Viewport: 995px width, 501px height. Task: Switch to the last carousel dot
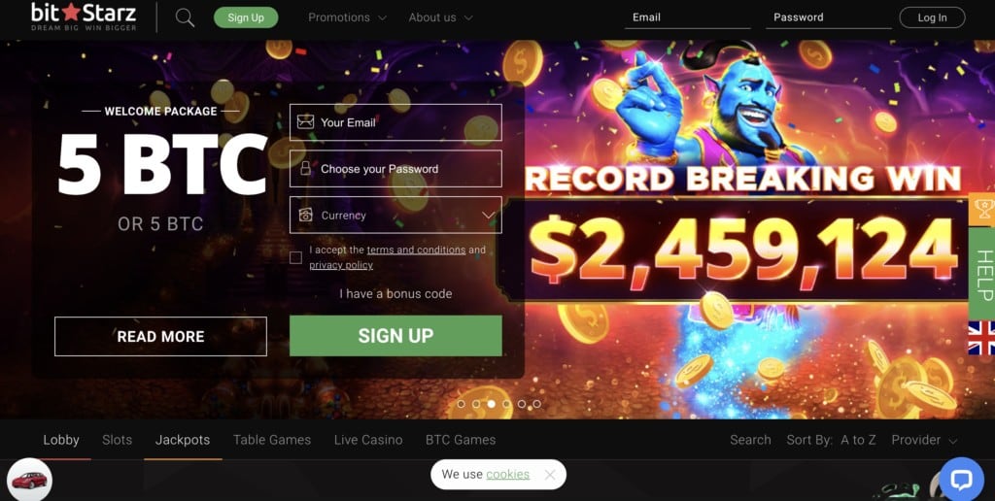(536, 404)
